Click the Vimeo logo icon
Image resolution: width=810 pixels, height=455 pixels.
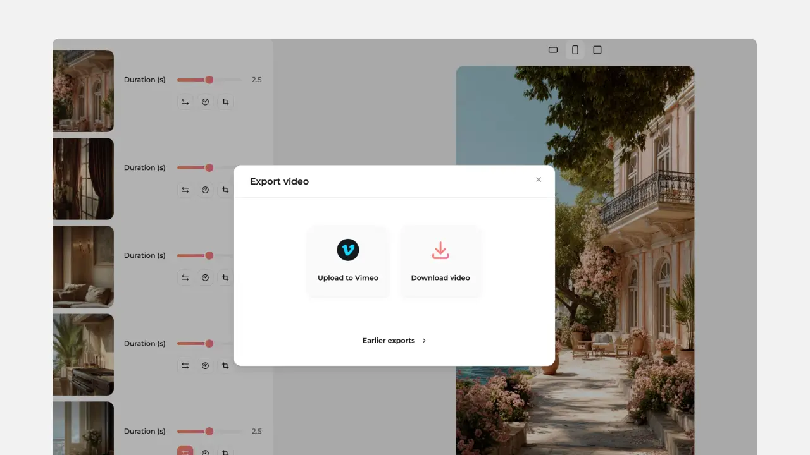[348, 250]
